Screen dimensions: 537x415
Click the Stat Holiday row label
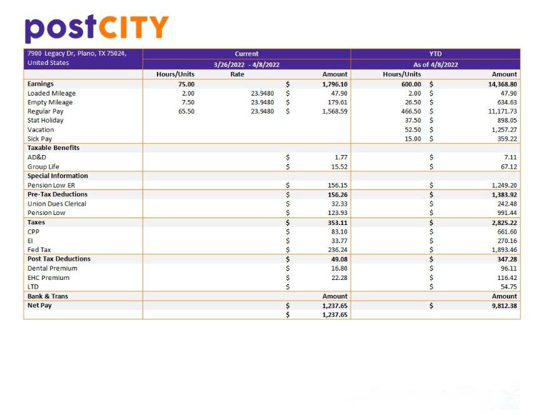[46, 120]
